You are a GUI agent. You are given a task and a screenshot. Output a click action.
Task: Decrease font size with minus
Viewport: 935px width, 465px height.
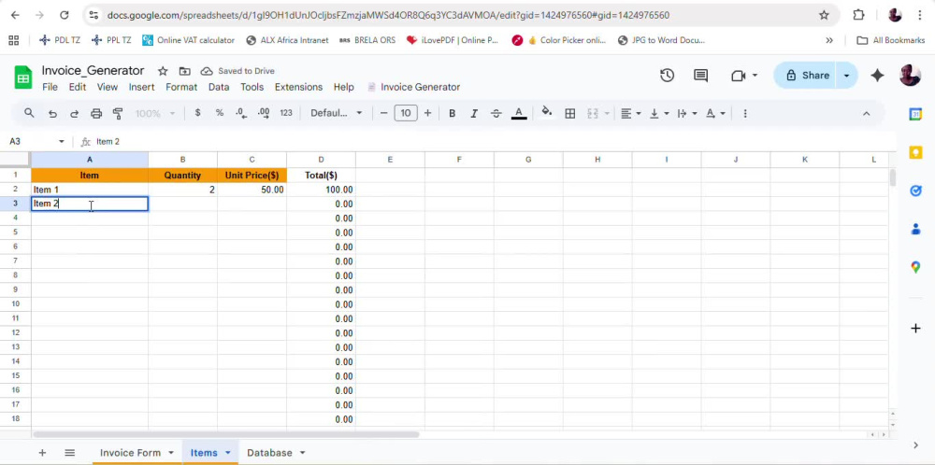(383, 113)
